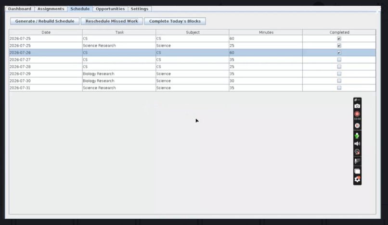Select the 2026-07-27 date cell
388x225 pixels.
[x=46, y=60]
